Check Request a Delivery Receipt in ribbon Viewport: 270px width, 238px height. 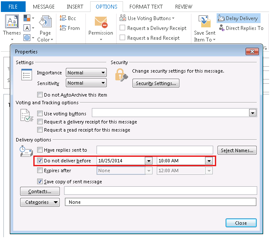tap(122, 27)
